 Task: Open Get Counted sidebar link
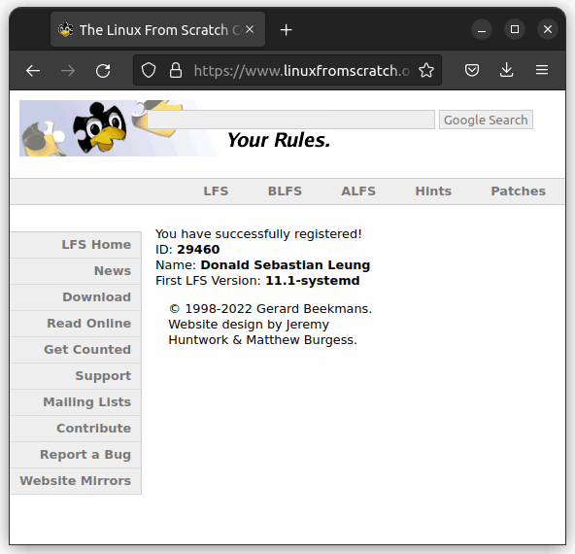(76, 350)
